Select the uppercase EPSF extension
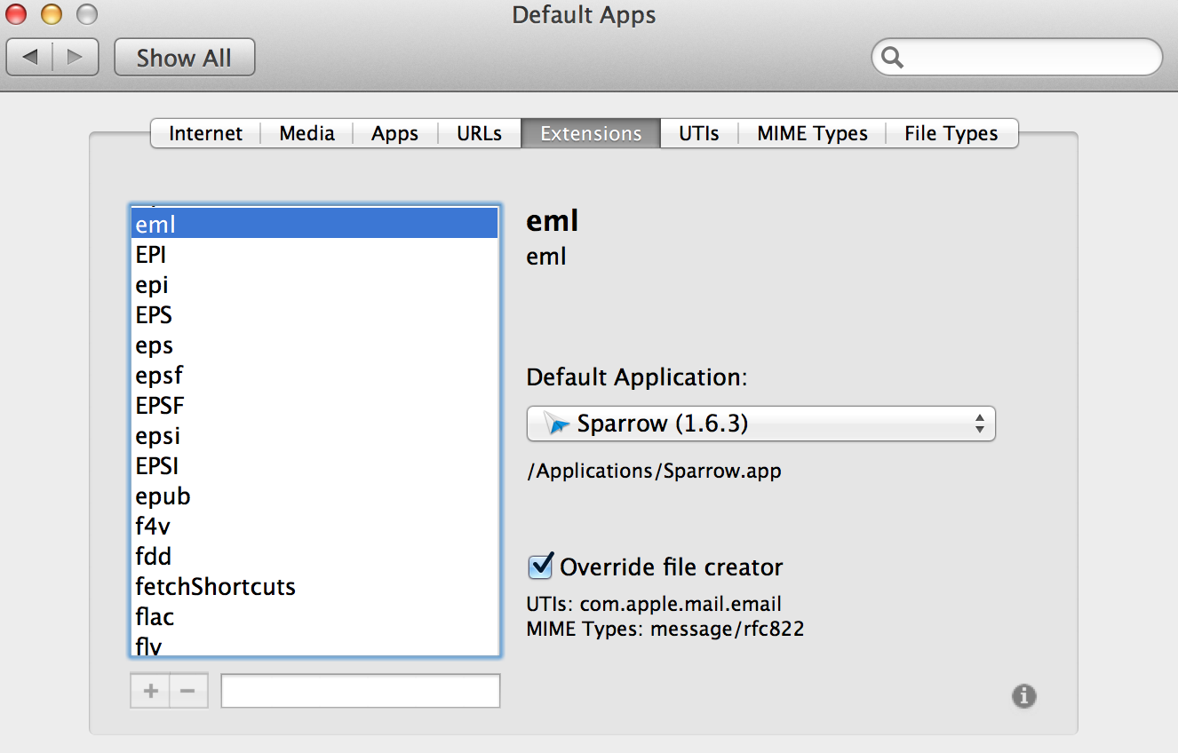This screenshot has width=1178, height=753. [315, 406]
